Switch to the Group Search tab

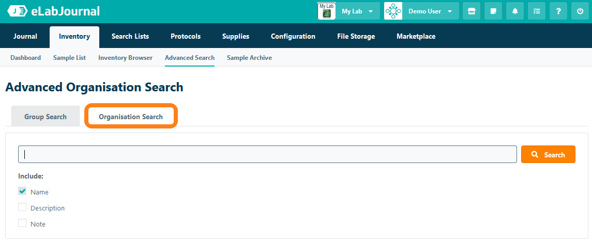(x=45, y=117)
